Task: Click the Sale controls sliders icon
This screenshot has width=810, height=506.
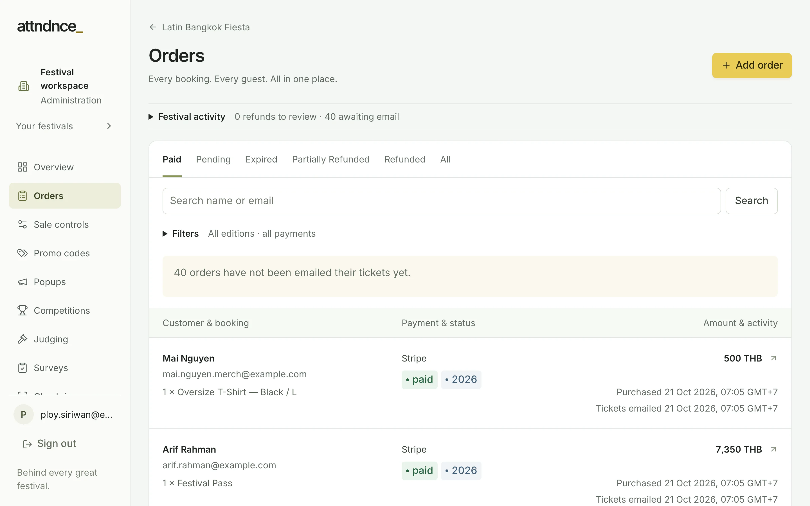Action: [x=22, y=225]
